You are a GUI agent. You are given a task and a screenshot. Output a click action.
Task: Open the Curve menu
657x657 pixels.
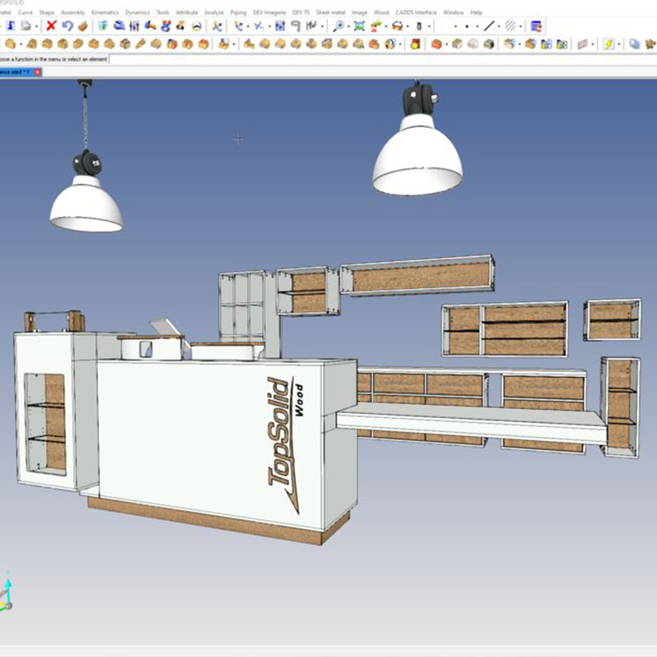click(25, 12)
